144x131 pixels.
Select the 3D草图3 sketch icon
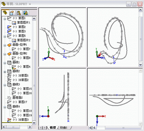pyautogui.click(x=9, y=120)
